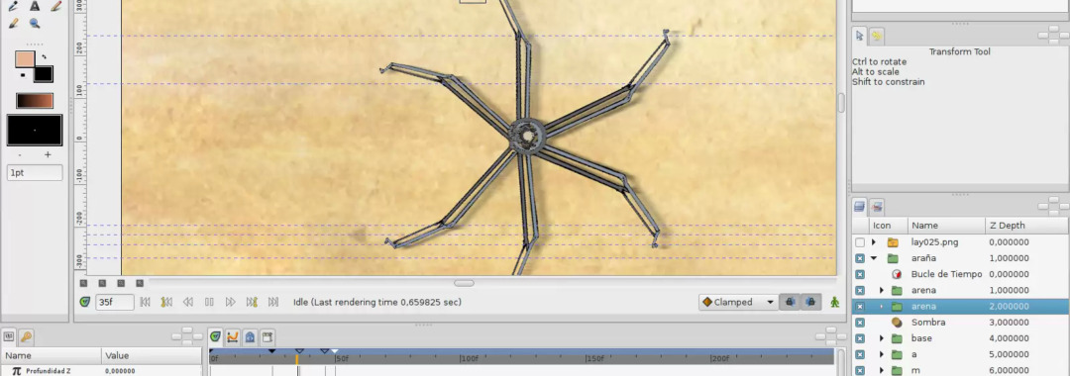Pick the outline color swatch
Viewport: 1070px width, 376px height.
pos(25,59)
